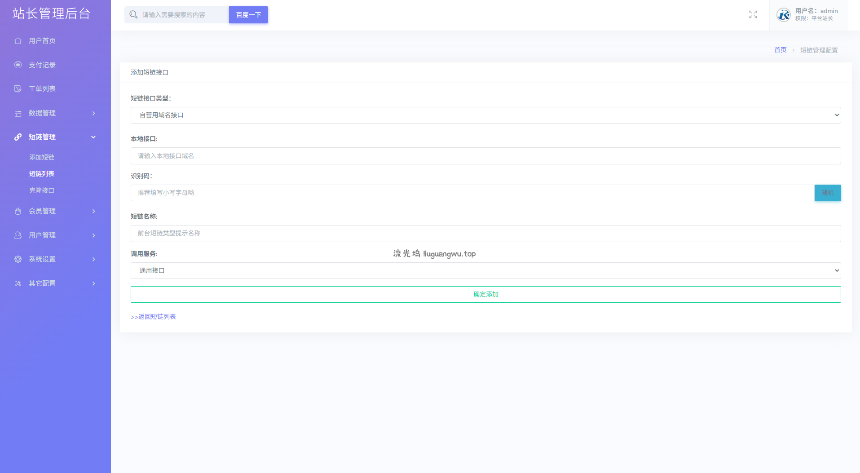Follow the 返回短链列表 link
Screen dimensions: 860x473
153,317
